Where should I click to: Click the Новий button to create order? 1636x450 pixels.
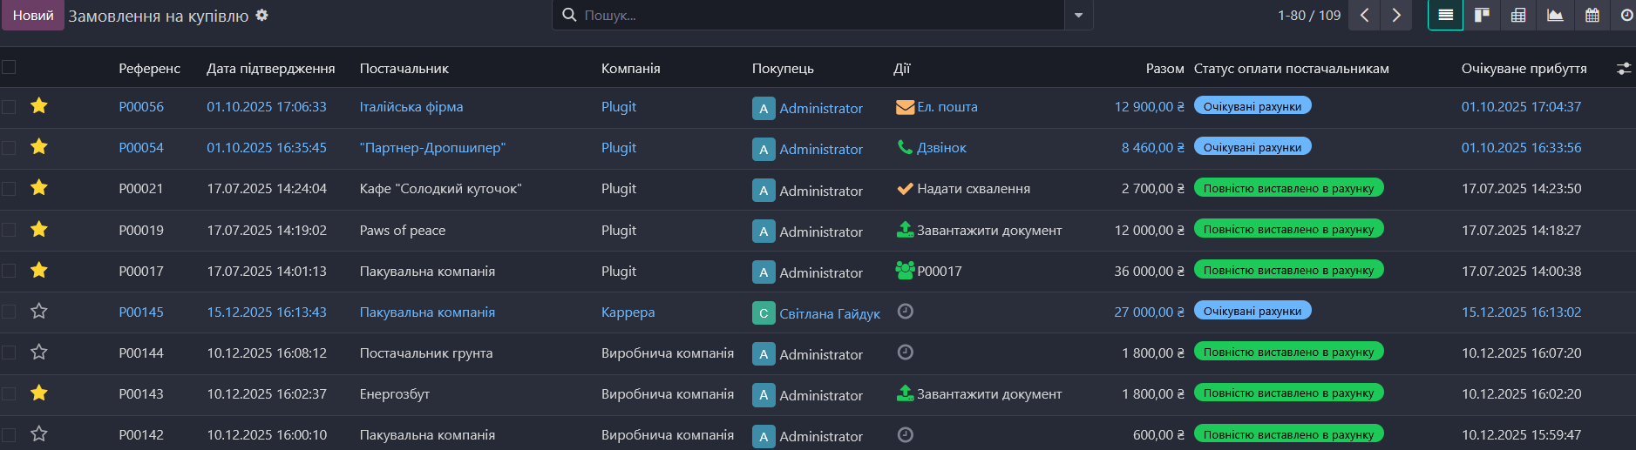tap(33, 15)
